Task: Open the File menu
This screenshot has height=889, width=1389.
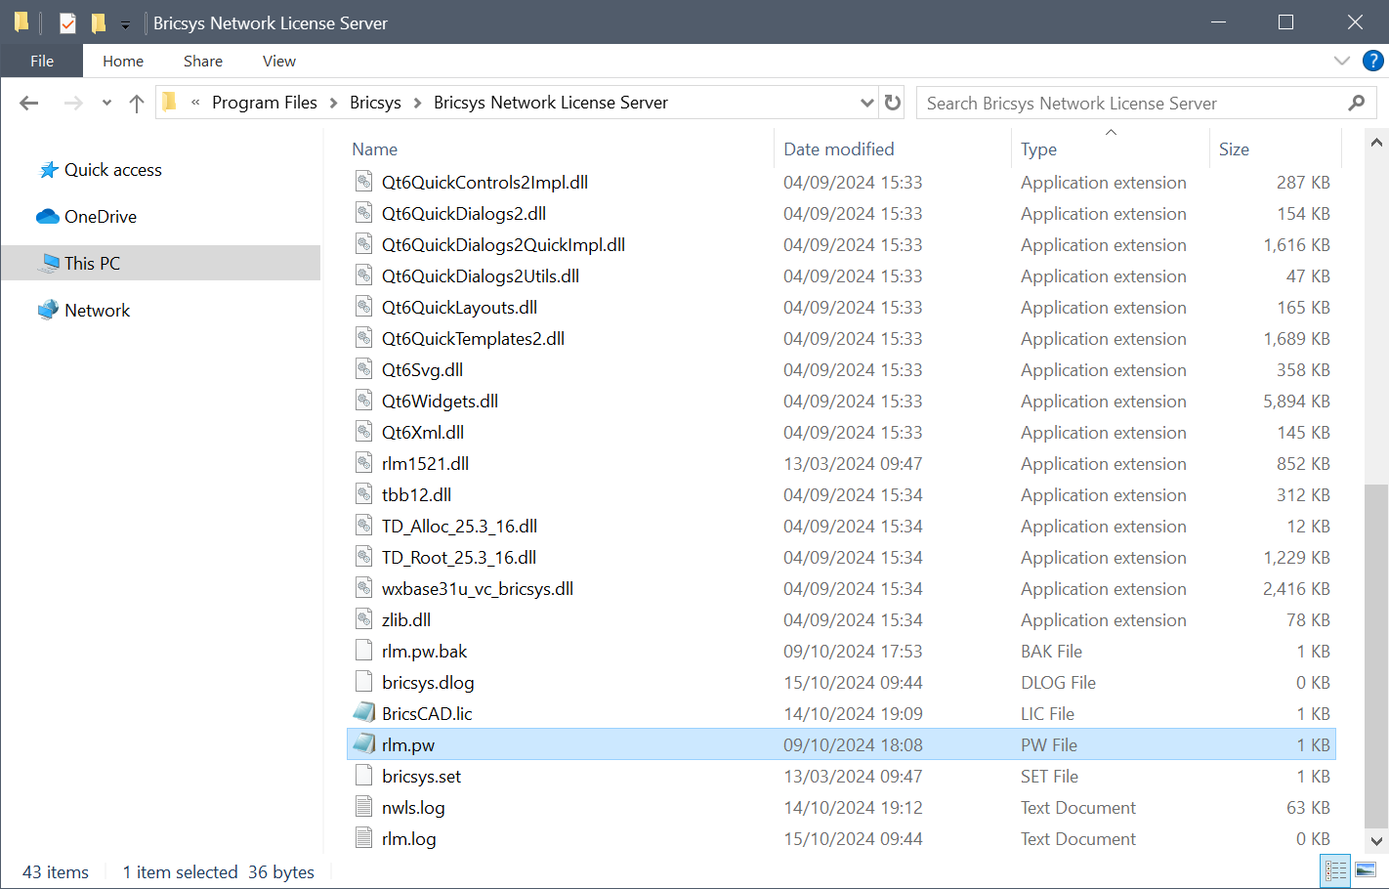Action: coord(42,61)
